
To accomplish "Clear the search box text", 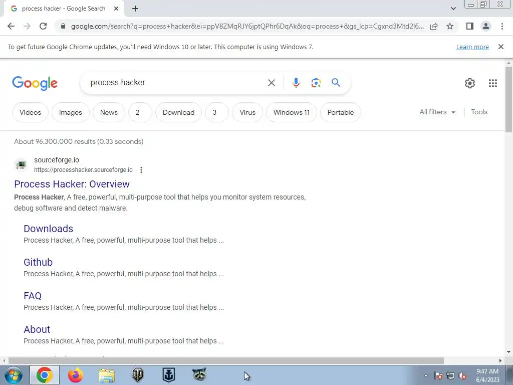I will 272,83.
